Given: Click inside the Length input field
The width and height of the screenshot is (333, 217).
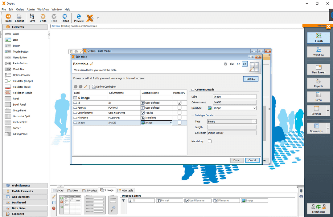Looking at the screenshot, I should point(231,127).
